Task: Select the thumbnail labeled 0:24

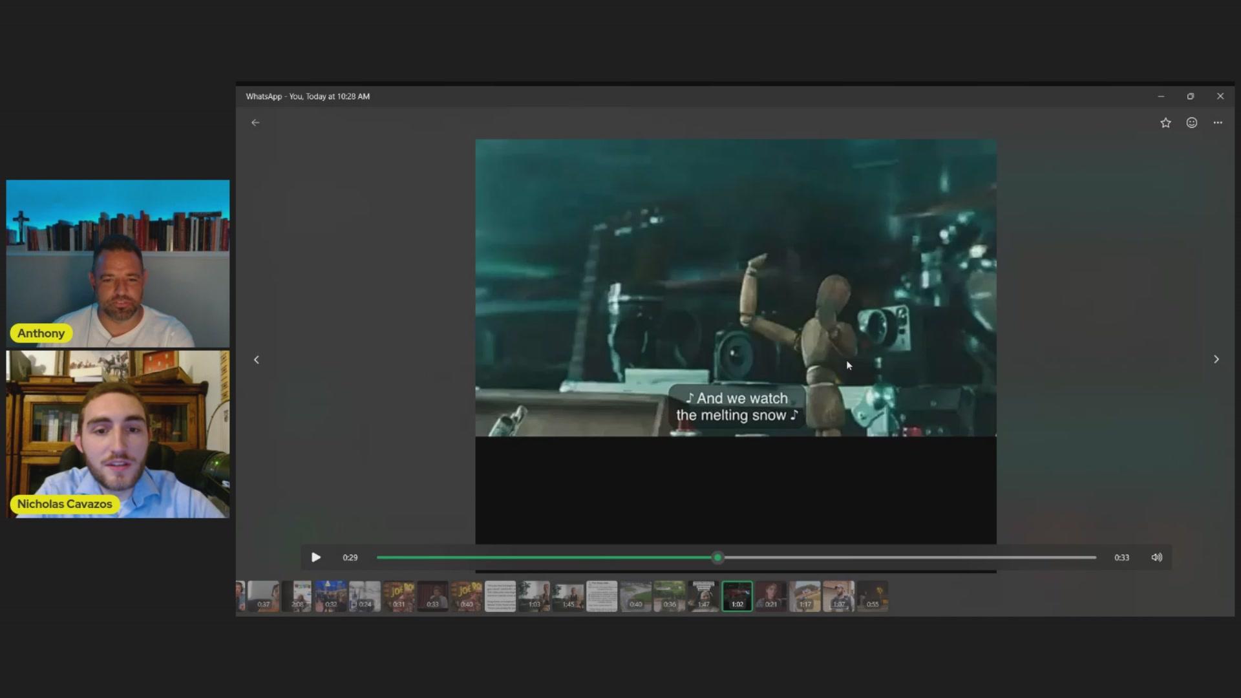Action: [365, 596]
